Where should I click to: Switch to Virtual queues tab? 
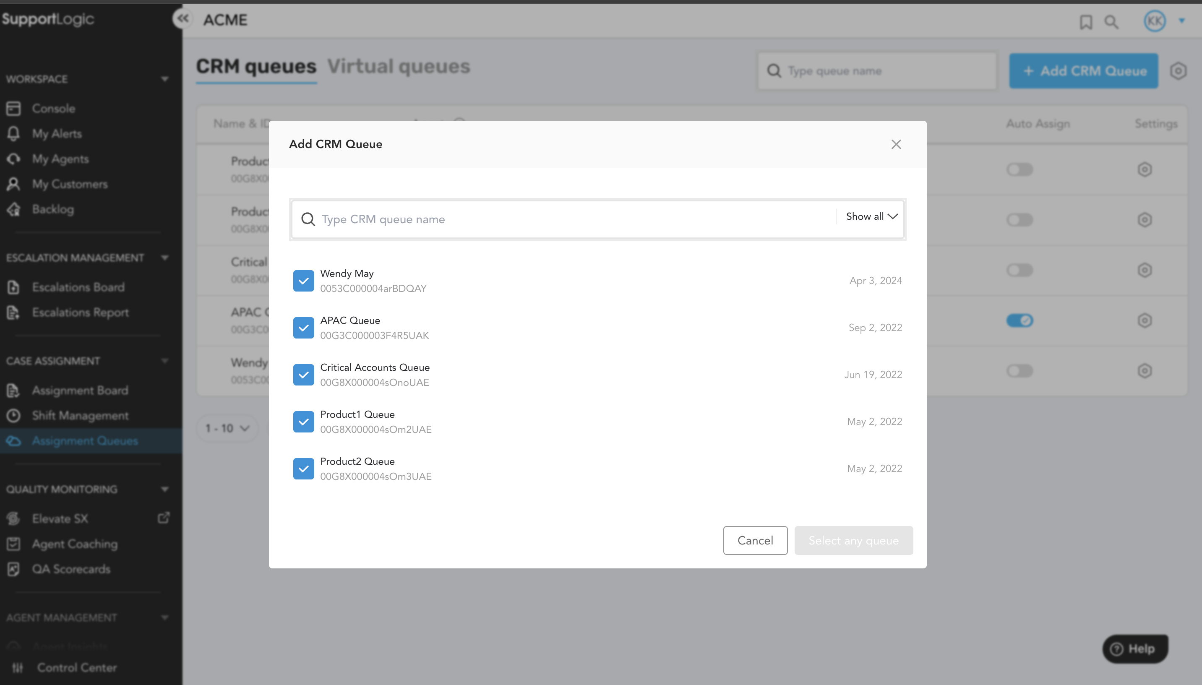(399, 66)
